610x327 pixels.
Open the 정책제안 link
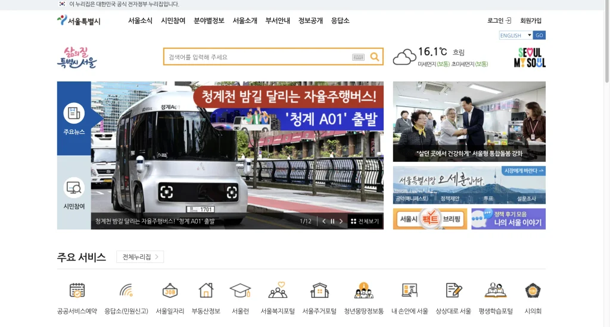tap(450, 199)
